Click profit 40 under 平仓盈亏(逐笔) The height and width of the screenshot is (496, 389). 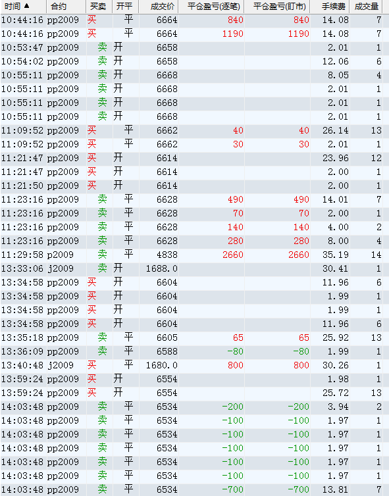pyautogui.click(x=238, y=130)
